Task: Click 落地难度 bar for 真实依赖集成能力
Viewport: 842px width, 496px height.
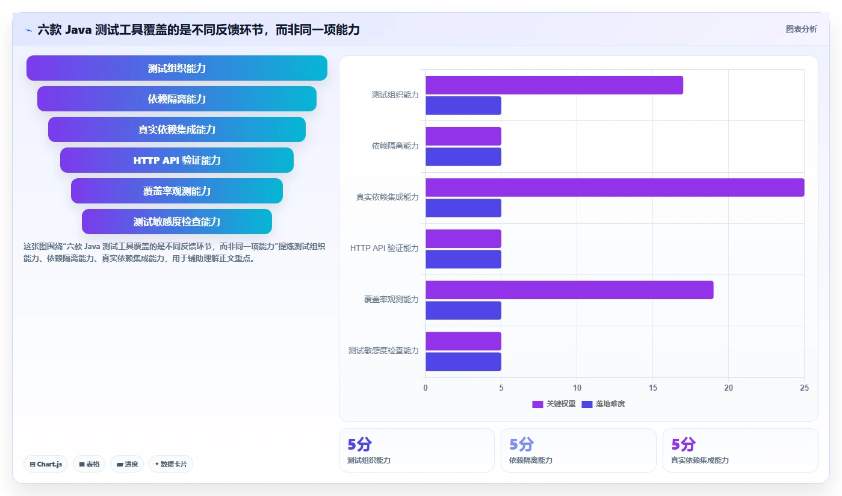Action: click(463, 208)
